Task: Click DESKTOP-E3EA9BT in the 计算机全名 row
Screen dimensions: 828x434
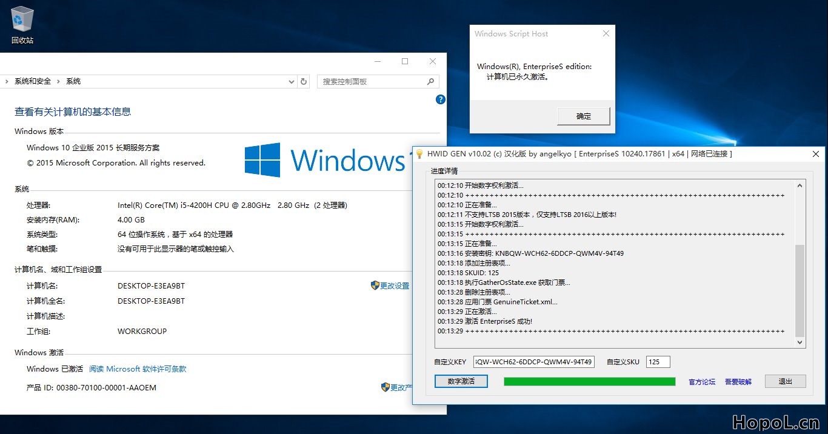Action: 151,301
